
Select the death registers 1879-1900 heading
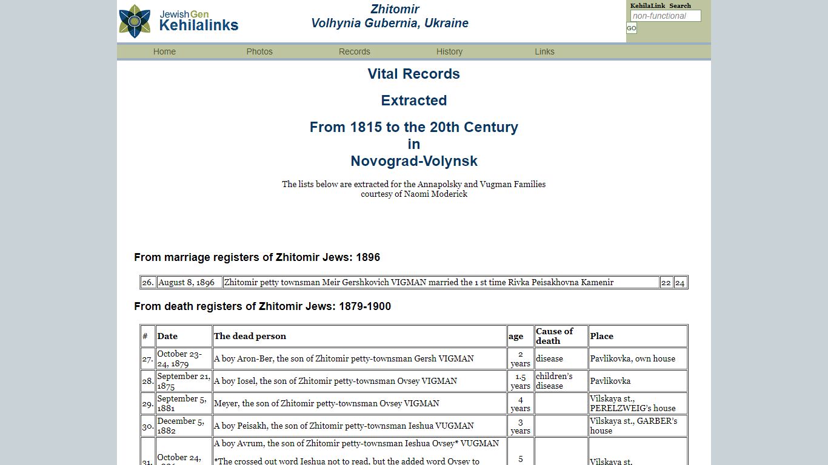(x=262, y=306)
